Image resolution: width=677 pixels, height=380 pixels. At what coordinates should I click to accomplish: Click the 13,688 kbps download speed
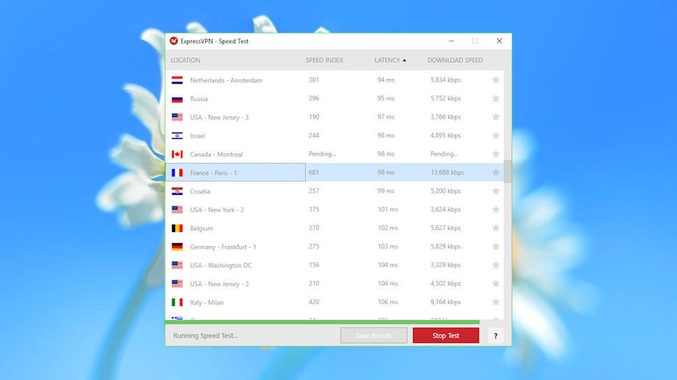(x=447, y=172)
